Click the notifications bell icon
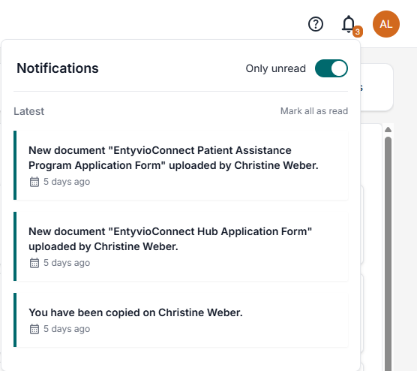This screenshot has width=417, height=371. (349, 24)
